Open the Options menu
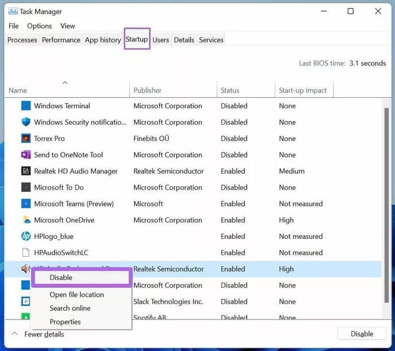The height and width of the screenshot is (351, 395). (39, 26)
